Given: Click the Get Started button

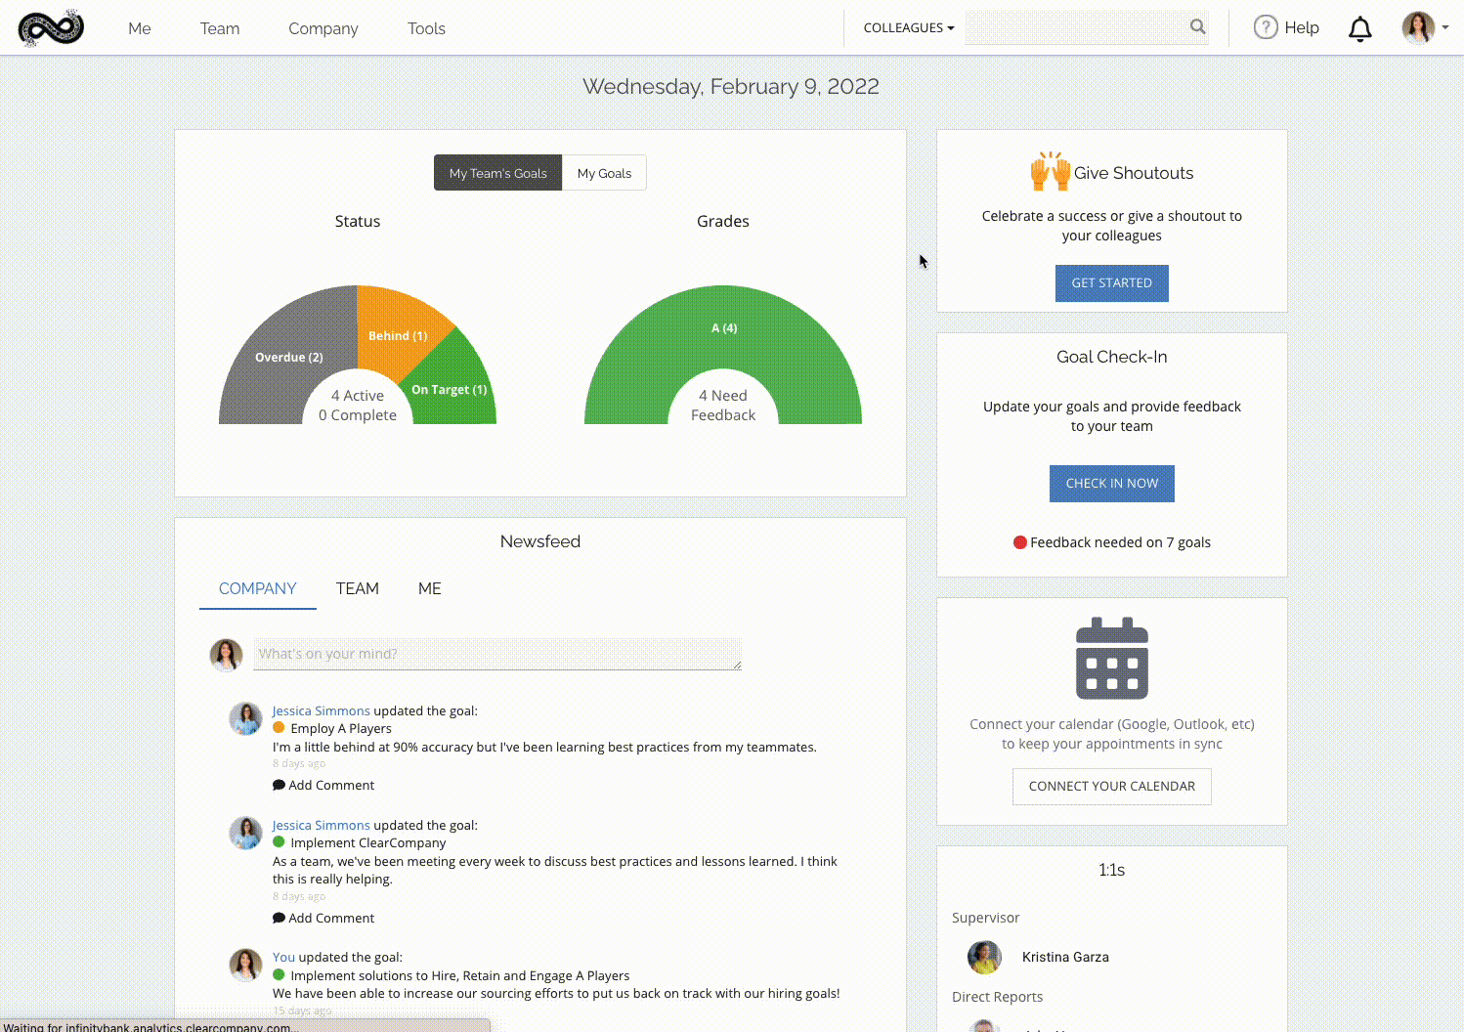Looking at the screenshot, I should point(1111,283).
